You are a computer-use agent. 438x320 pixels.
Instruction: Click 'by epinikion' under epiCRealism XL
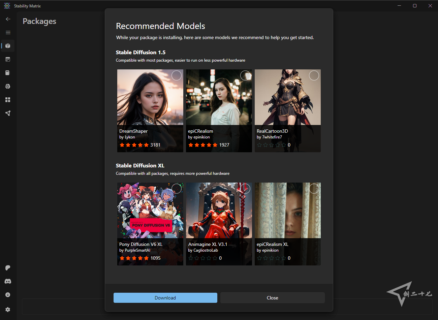268,250
